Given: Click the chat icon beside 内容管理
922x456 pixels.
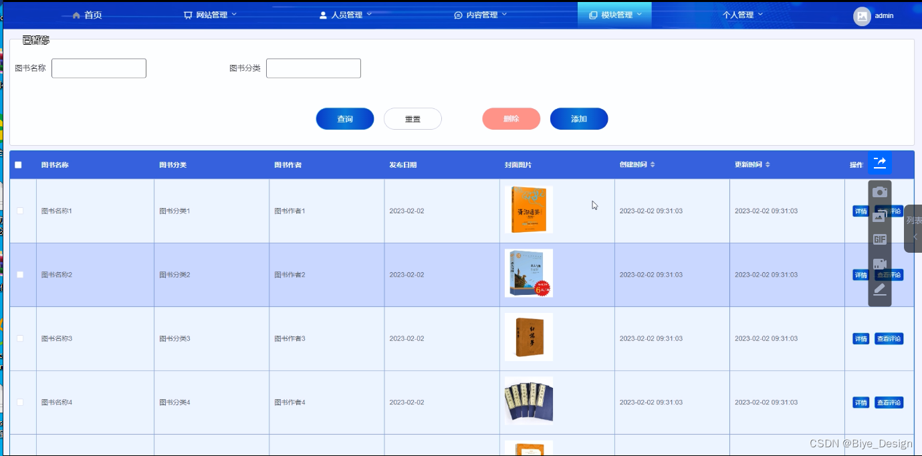Looking at the screenshot, I should coord(458,15).
